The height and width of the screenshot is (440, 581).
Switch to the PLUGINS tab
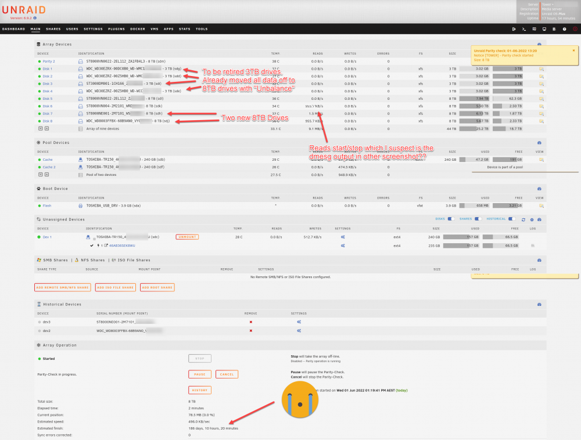tap(116, 29)
